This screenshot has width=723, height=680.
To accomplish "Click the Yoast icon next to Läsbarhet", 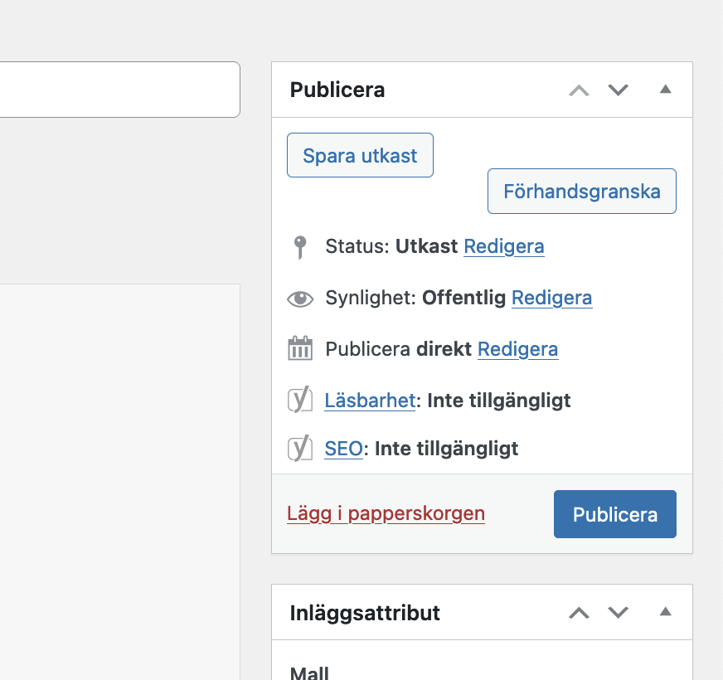I will point(300,400).
